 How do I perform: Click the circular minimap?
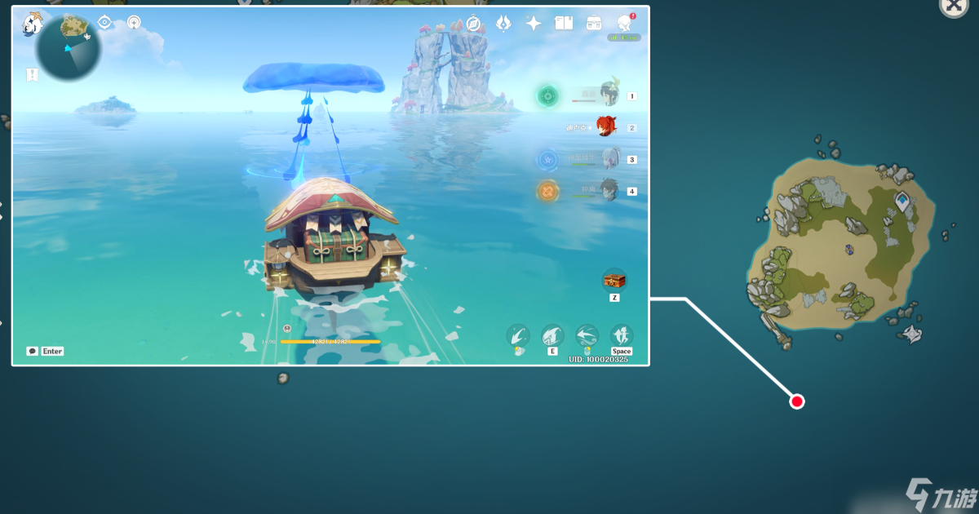[69, 49]
